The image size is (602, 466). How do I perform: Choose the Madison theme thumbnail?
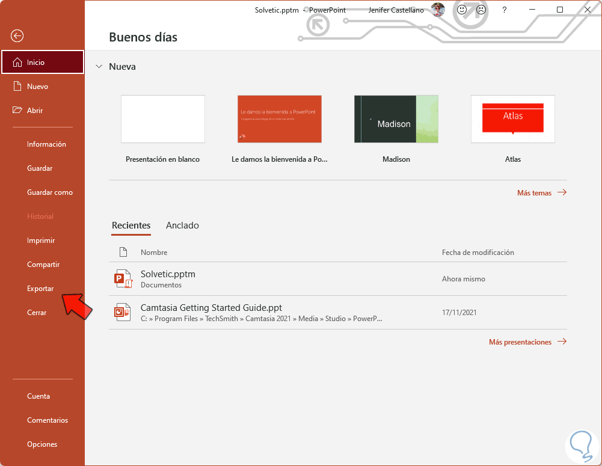[396, 119]
